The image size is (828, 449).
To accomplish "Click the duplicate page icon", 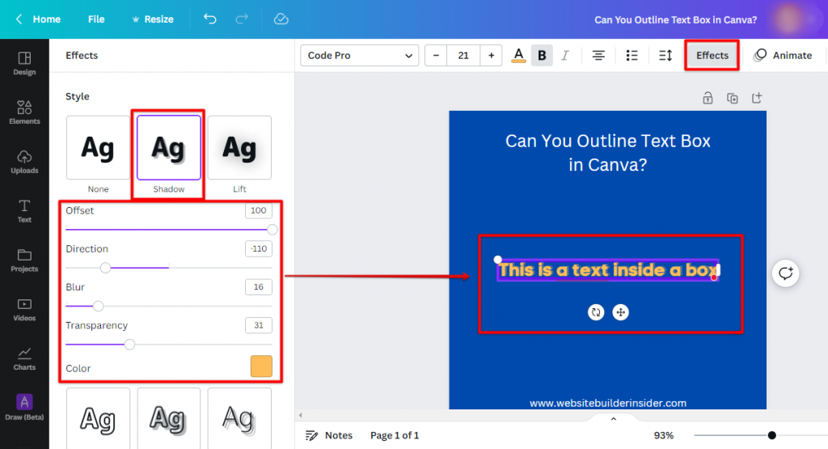I will coord(733,98).
